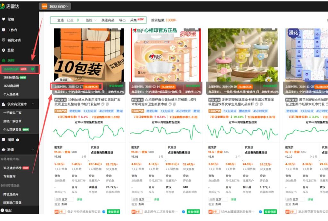The height and width of the screenshot is (221, 328).
Task: Click 关注商品 in the toolbar
Action: pyautogui.click(x=108, y=20)
